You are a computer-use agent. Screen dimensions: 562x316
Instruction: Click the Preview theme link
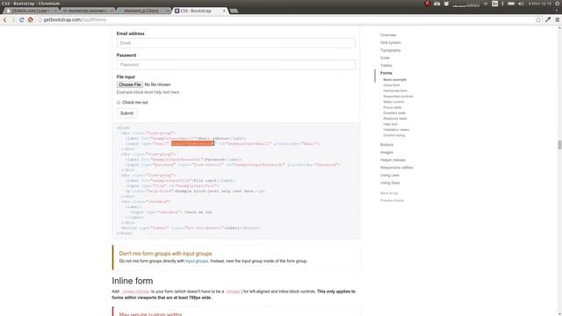(x=392, y=201)
